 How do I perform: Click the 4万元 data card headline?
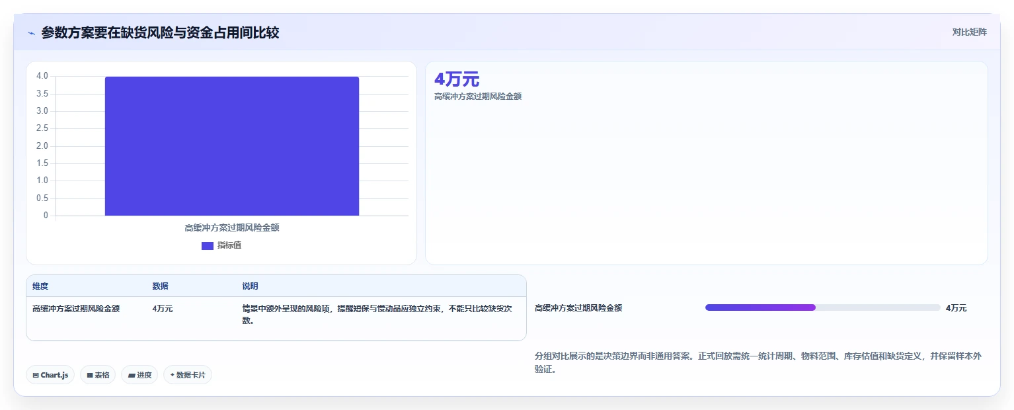tap(457, 79)
